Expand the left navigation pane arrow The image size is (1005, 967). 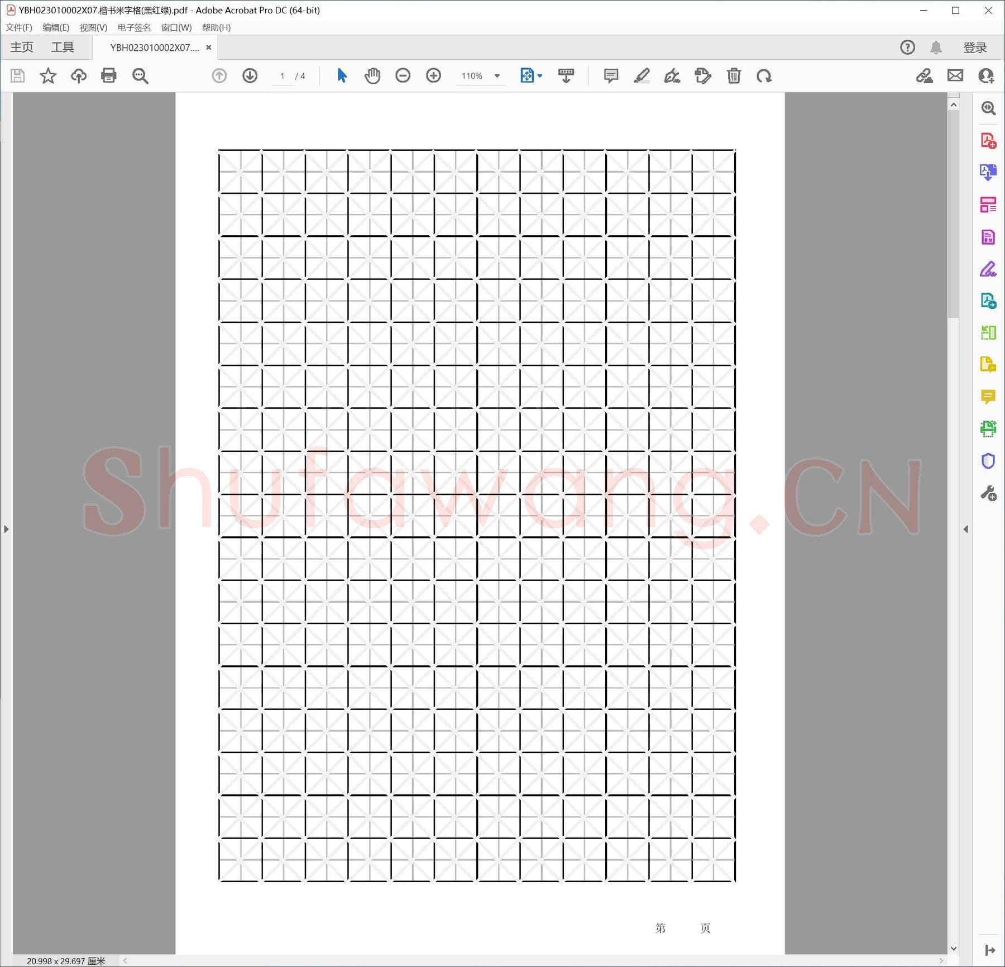(6, 529)
